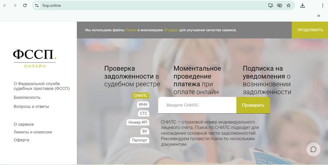Accept cookies with ПРОДОЛЖИТЬ button
The image size is (328, 165).
point(310,30)
